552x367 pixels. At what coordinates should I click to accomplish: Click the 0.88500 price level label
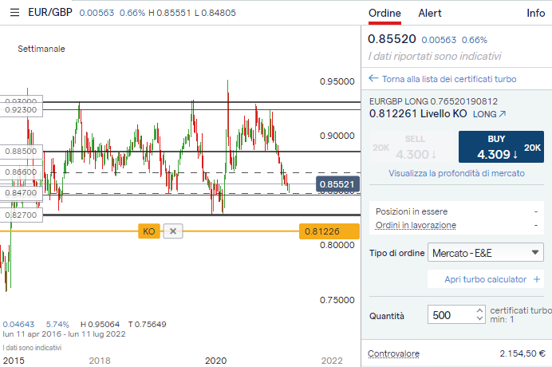tap(21, 151)
